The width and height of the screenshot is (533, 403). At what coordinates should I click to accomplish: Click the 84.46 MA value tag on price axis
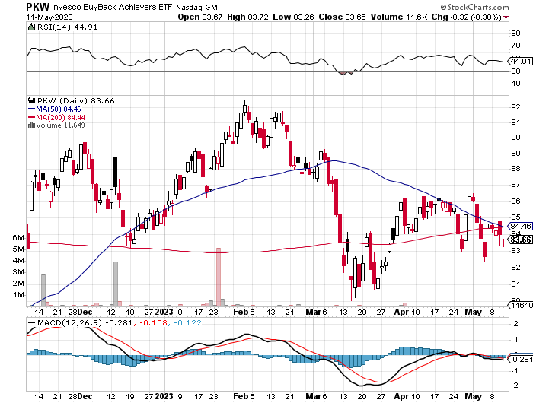520,226
